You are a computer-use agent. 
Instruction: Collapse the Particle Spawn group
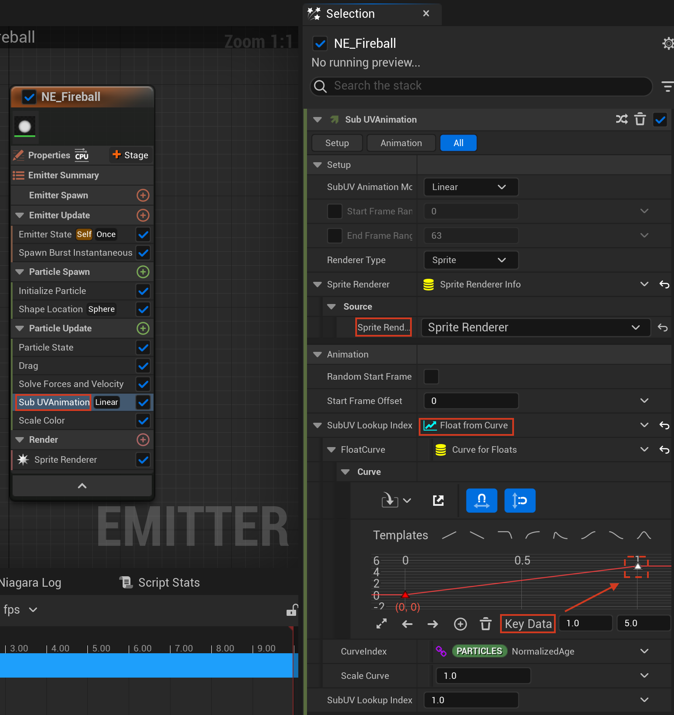(x=20, y=272)
